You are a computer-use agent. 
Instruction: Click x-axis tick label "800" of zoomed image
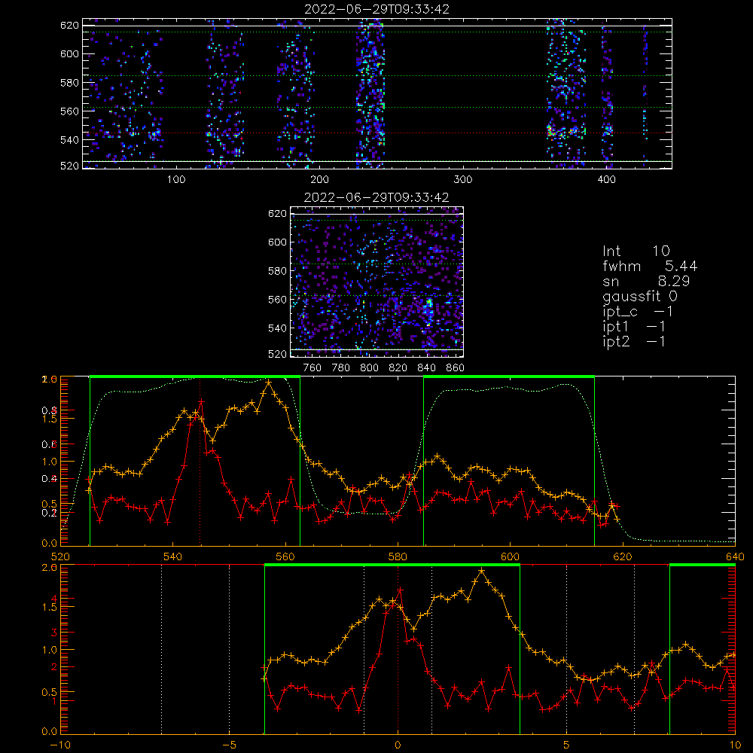coord(369,368)
